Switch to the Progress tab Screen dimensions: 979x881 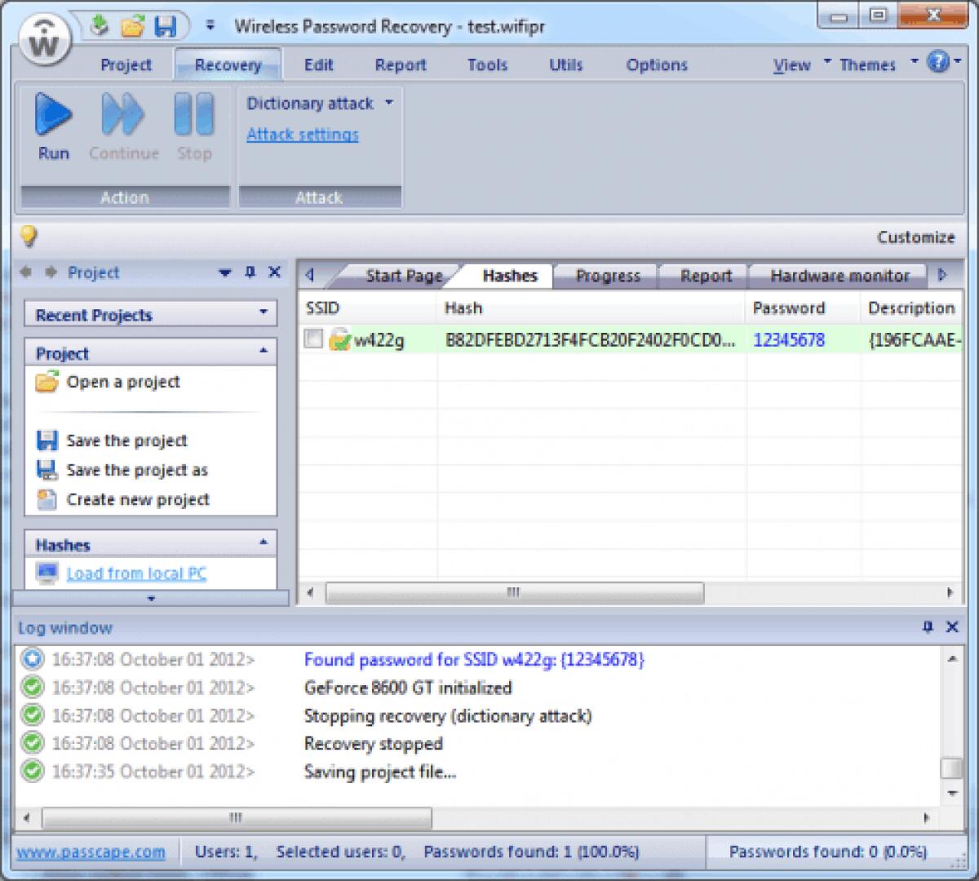pyautogui.click(x=606, y=276)
